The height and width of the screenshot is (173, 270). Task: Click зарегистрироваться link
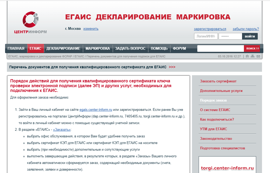click(210, 29)
